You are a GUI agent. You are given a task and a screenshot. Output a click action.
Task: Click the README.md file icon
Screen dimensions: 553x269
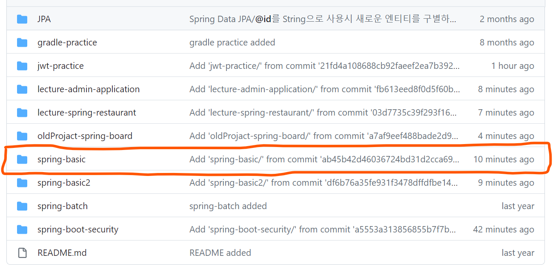[22, 253]
